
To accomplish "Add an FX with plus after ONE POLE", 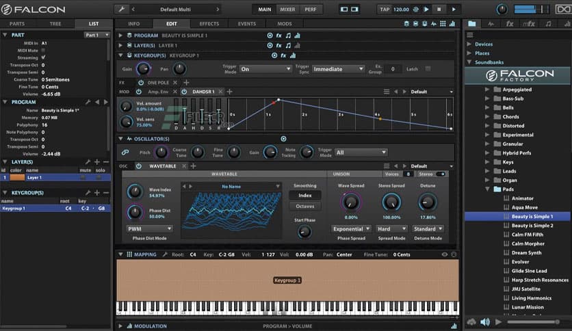I will point(186,82).
